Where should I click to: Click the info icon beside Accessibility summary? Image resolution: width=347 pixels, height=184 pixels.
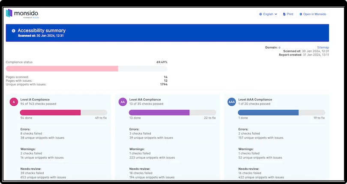click(13, 31)
